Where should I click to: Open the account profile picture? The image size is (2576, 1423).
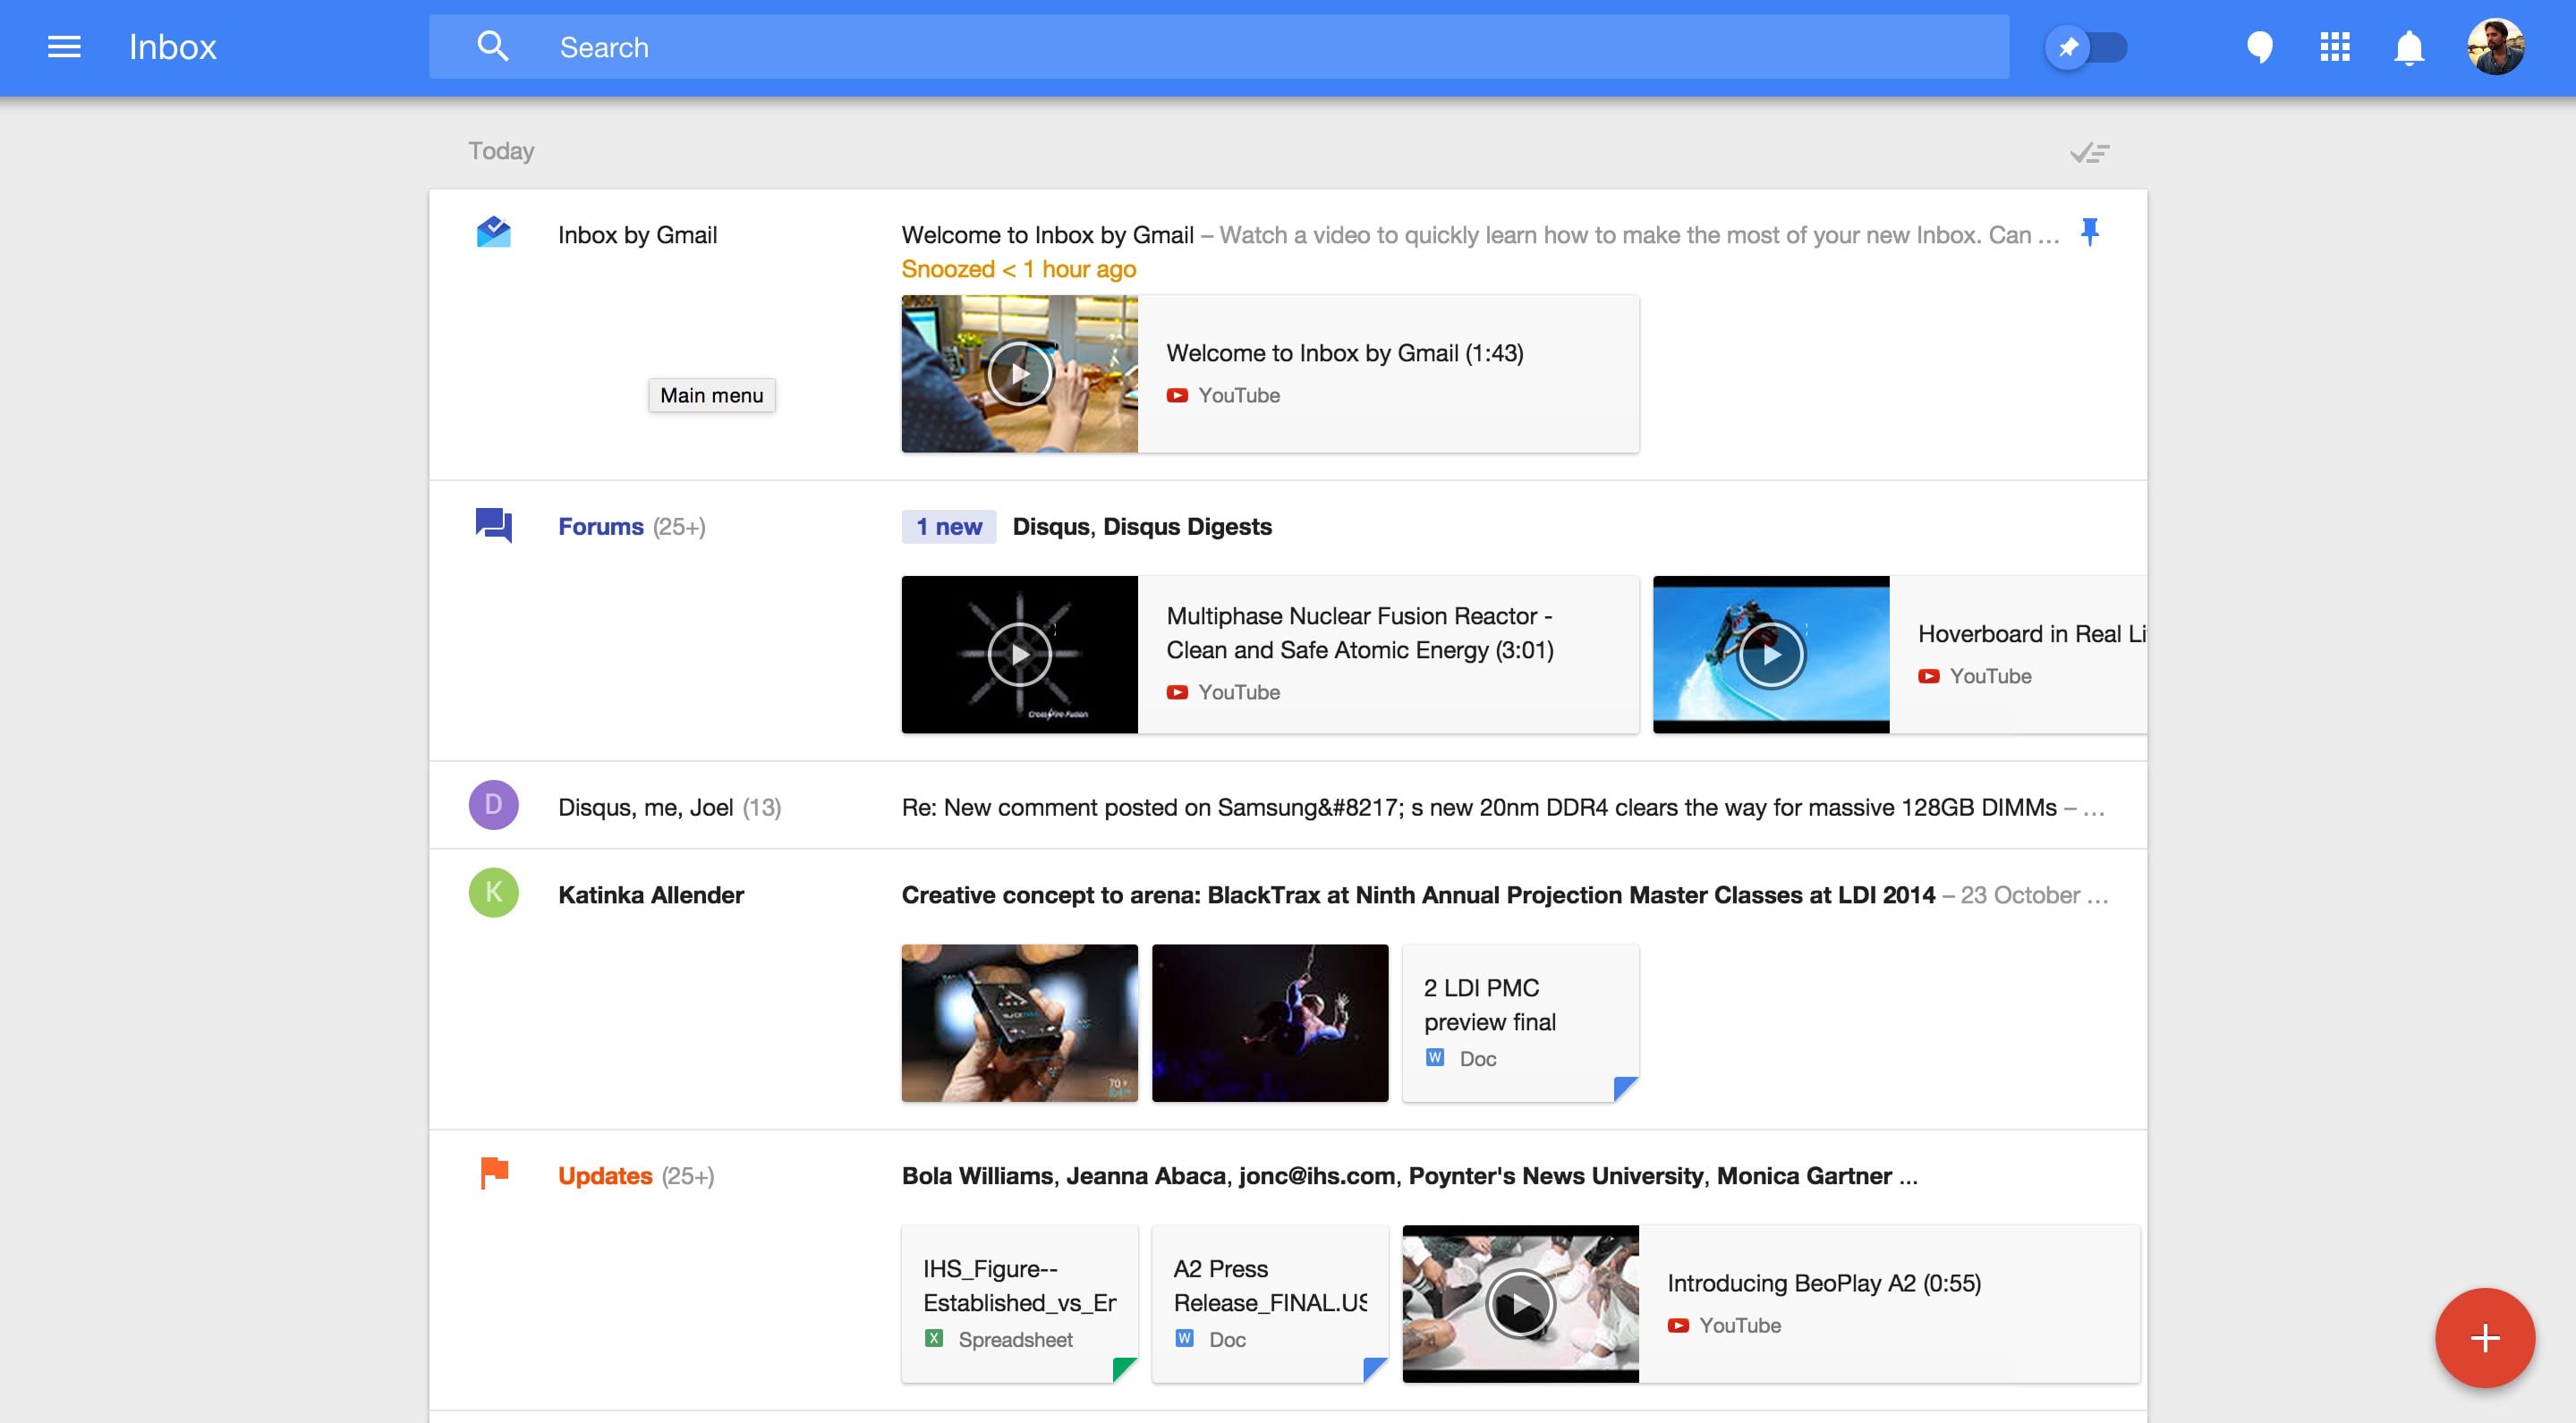pyautogui.click(x=2495, y=47)
